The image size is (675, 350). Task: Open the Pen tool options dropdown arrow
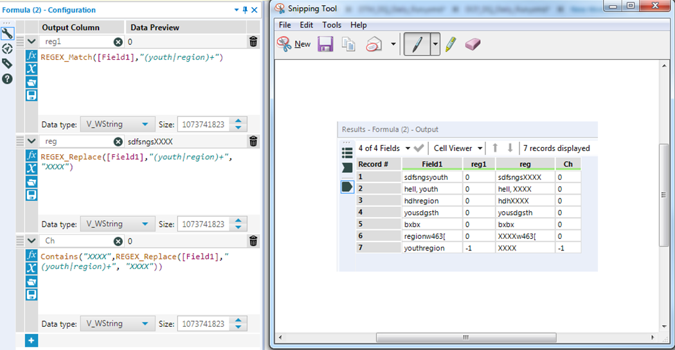tap(435, 44)
